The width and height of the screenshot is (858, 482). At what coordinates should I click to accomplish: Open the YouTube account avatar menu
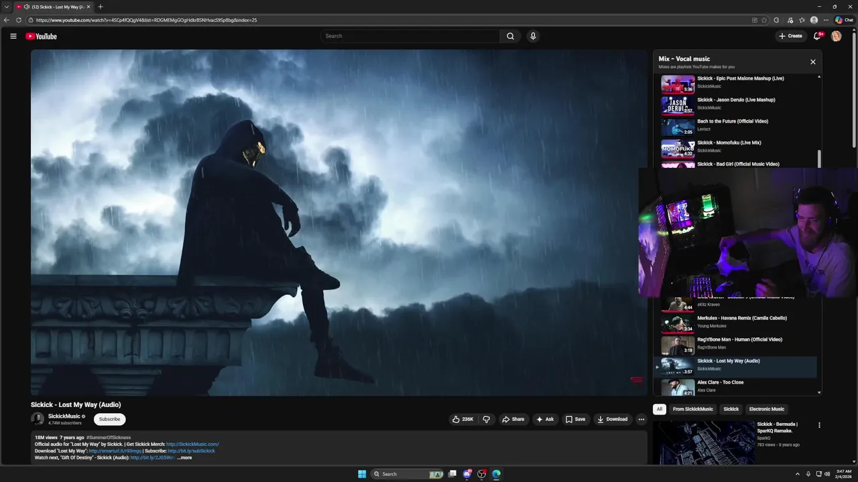click(836, 36)
